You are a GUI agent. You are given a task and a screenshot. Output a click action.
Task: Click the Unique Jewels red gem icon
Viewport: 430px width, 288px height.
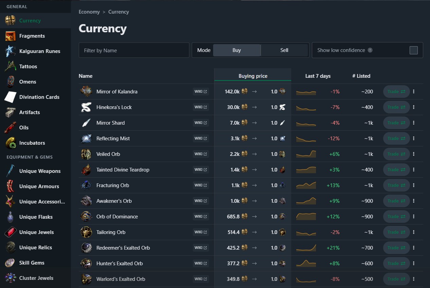point(10,232)
